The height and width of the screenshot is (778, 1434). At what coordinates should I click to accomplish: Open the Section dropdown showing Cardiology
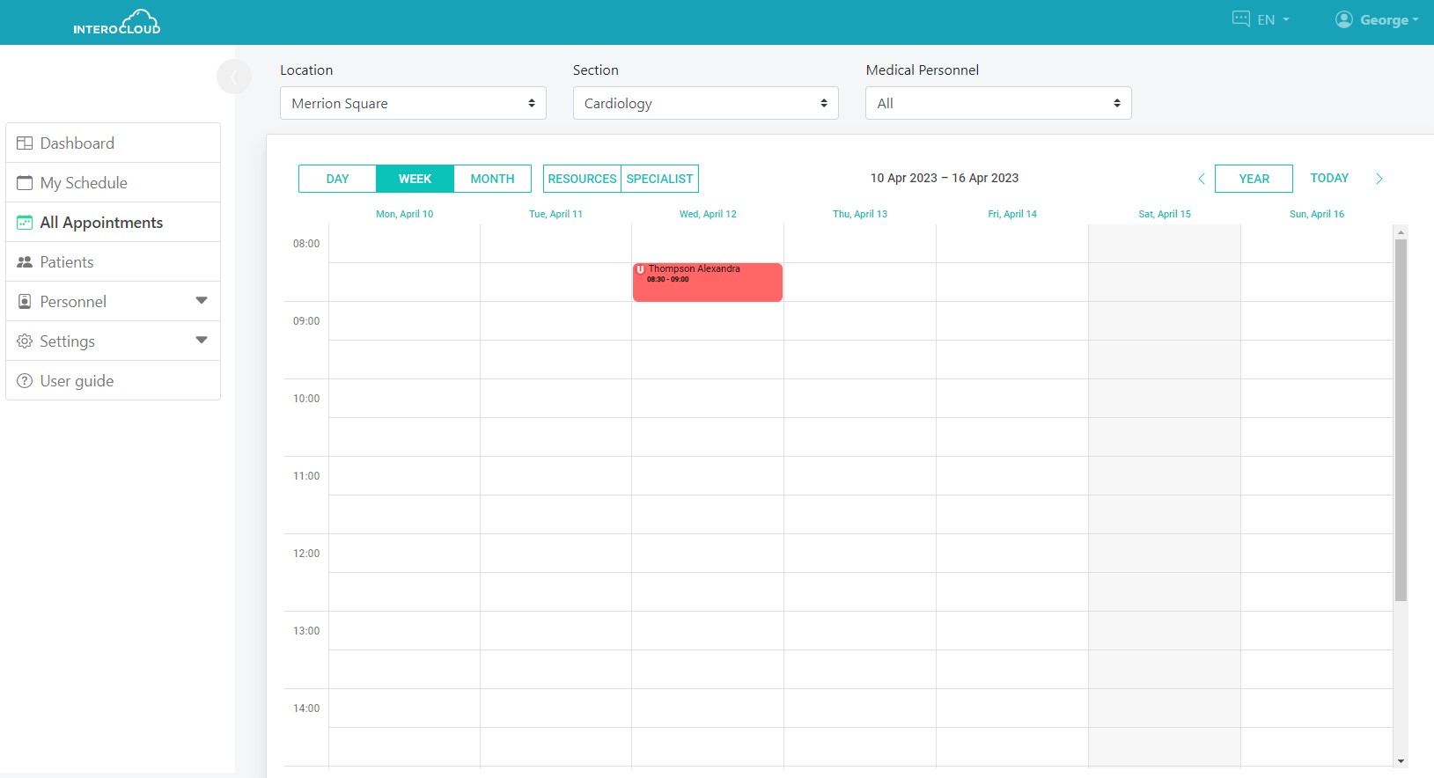click(705, 103)
